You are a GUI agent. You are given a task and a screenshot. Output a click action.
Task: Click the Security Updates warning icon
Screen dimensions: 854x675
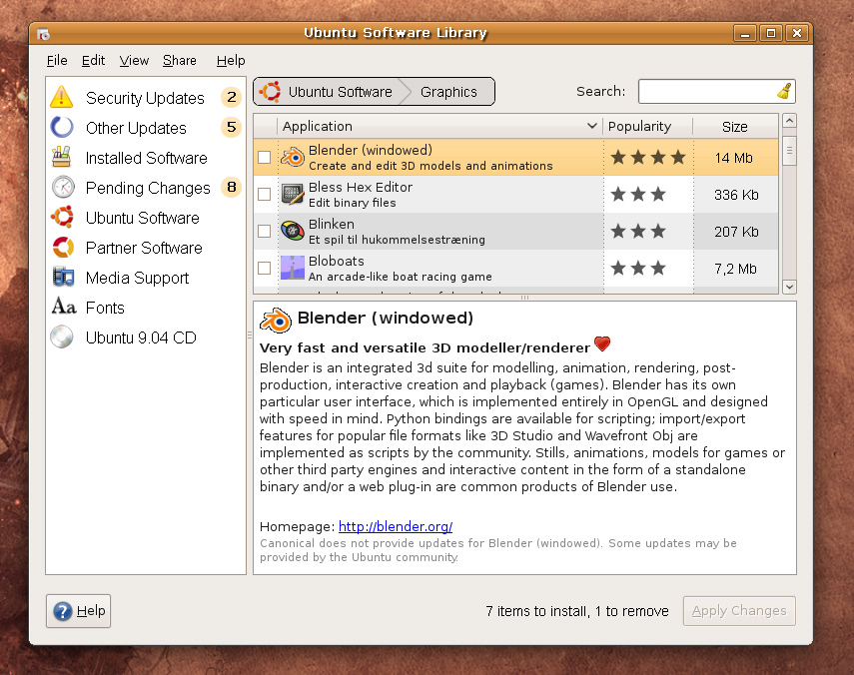[62, 97]
